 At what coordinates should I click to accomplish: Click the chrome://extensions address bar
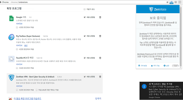point(84,2)
